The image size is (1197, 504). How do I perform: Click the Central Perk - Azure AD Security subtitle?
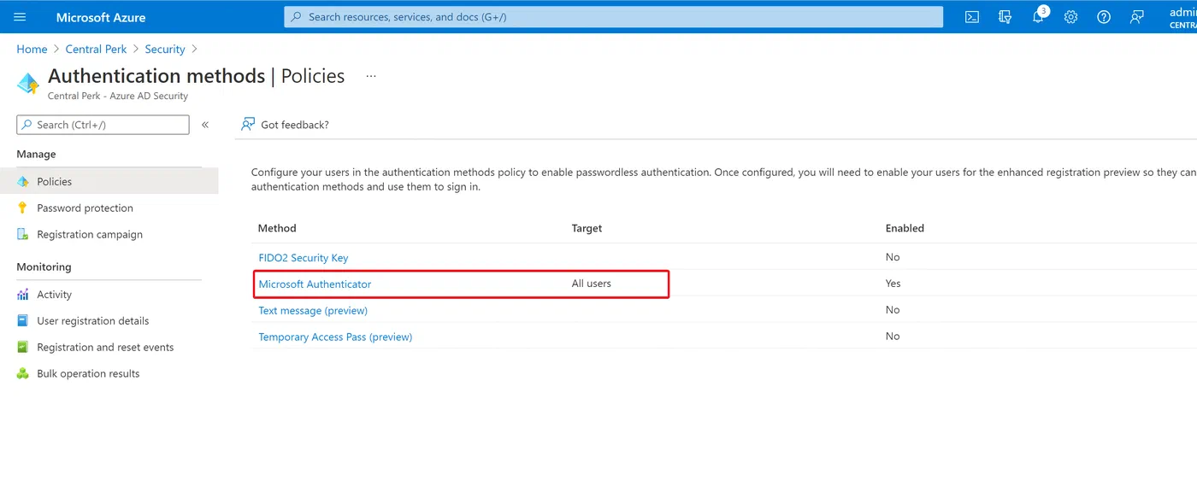[x=118, y=97]
